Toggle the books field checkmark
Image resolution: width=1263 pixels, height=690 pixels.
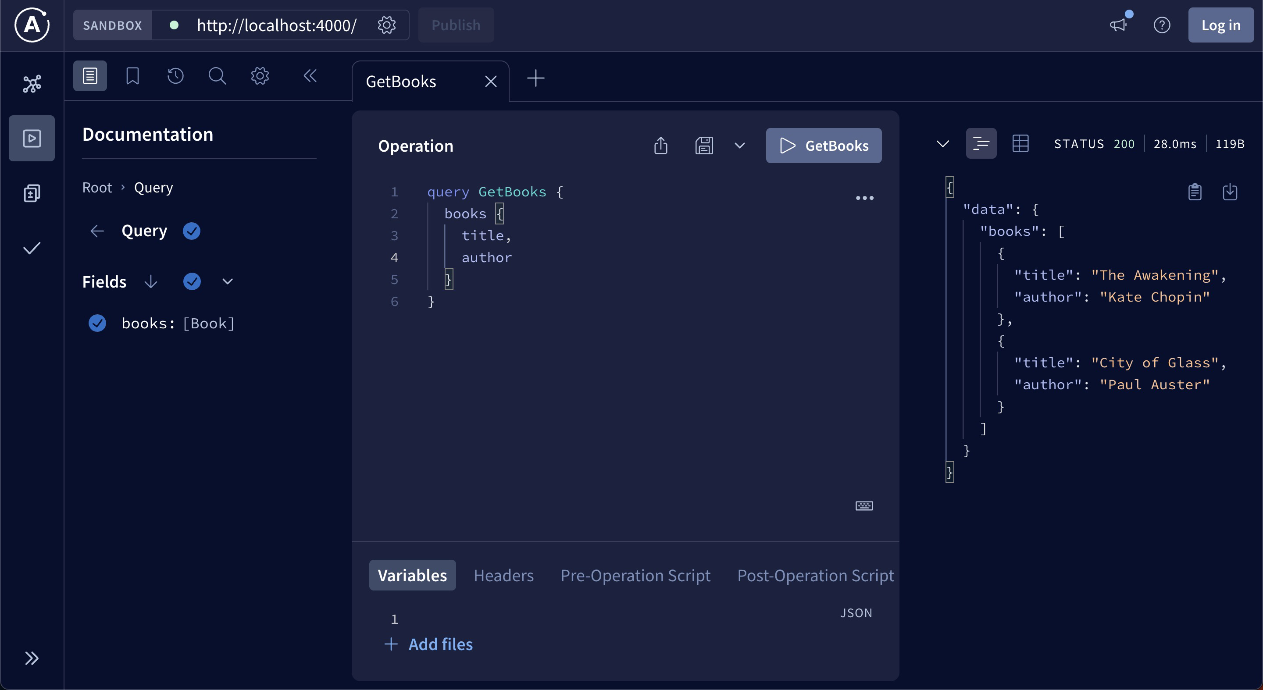coord(97,323)
